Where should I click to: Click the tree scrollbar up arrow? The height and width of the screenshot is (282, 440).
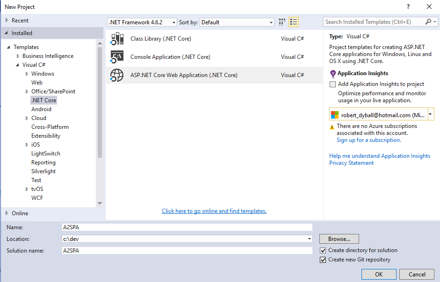click(x=100, y=43)
